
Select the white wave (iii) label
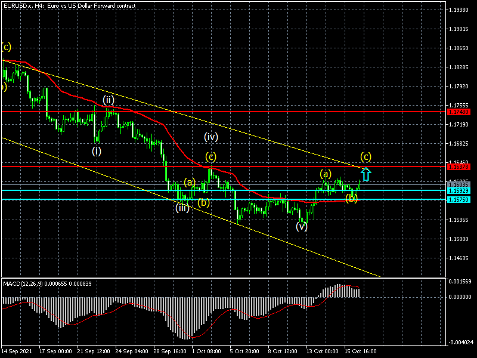tap(182, 208)
